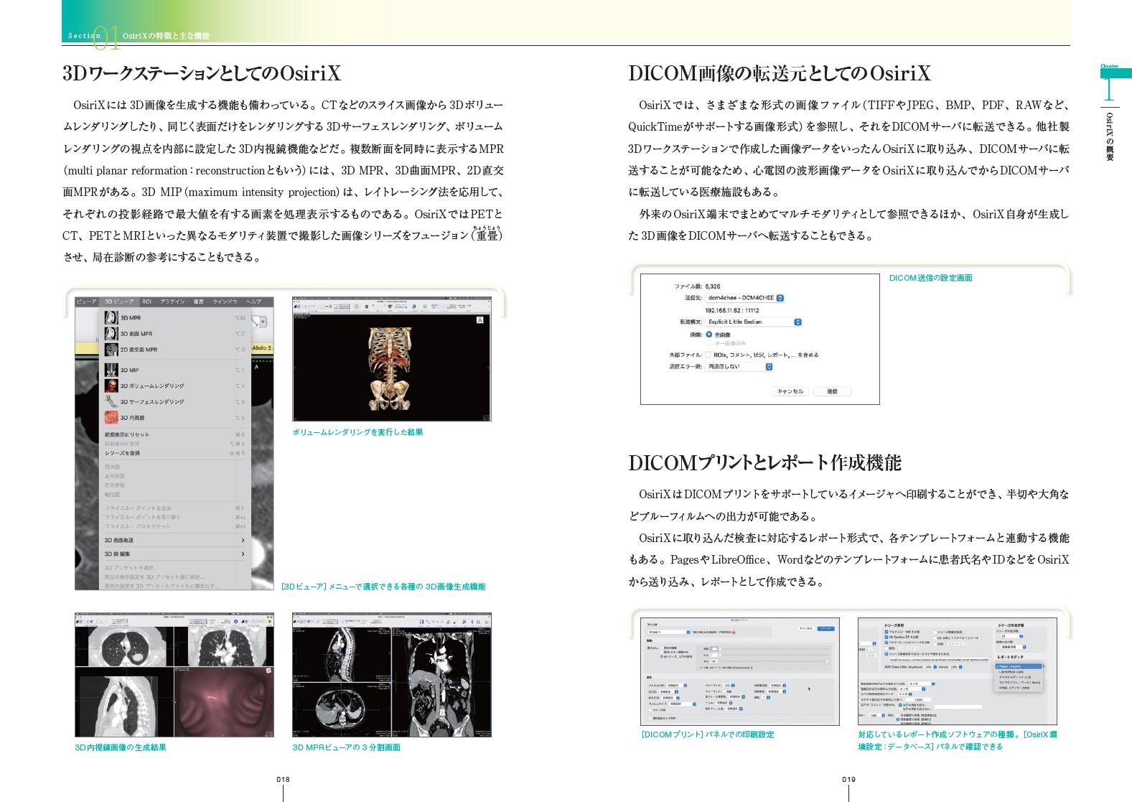Click the green ROI tool icon behind menu

[255, 322]
